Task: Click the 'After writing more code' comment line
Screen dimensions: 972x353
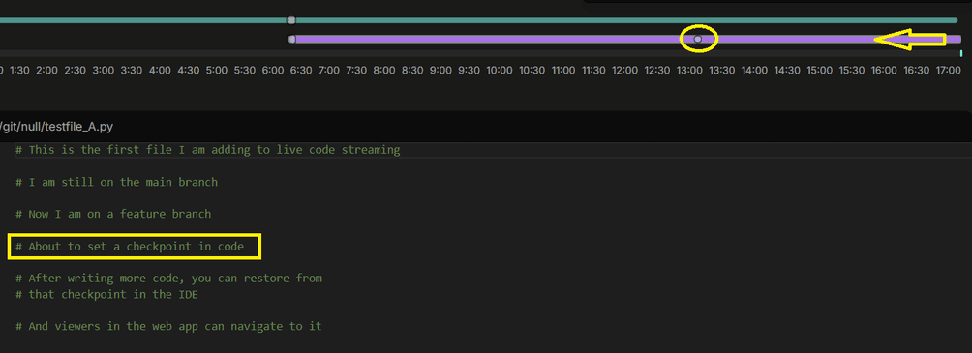Action: tap(168, 279)
